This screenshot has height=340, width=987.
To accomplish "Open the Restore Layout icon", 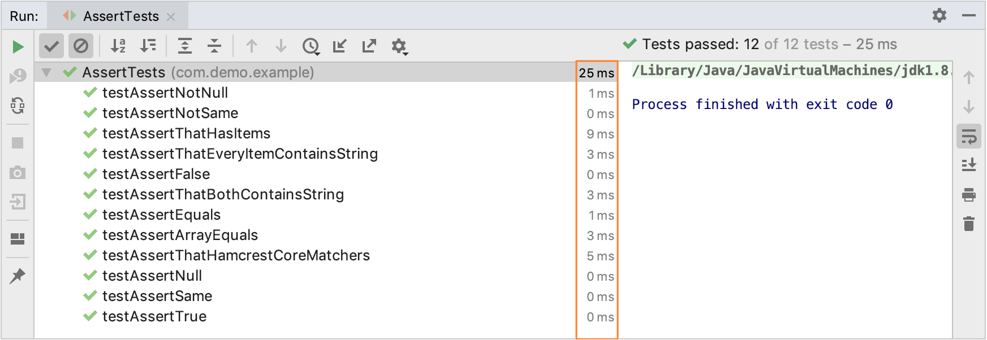I will click(x=18, y=239).
